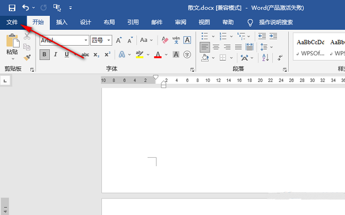Click the Increase Font Size icon
The image size is (345, 215).
(x=119, y=40)
